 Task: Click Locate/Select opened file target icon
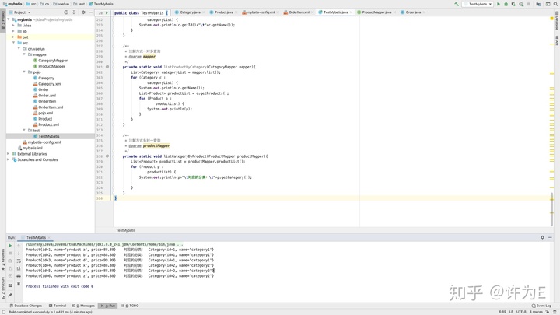[x=66, y=12]
